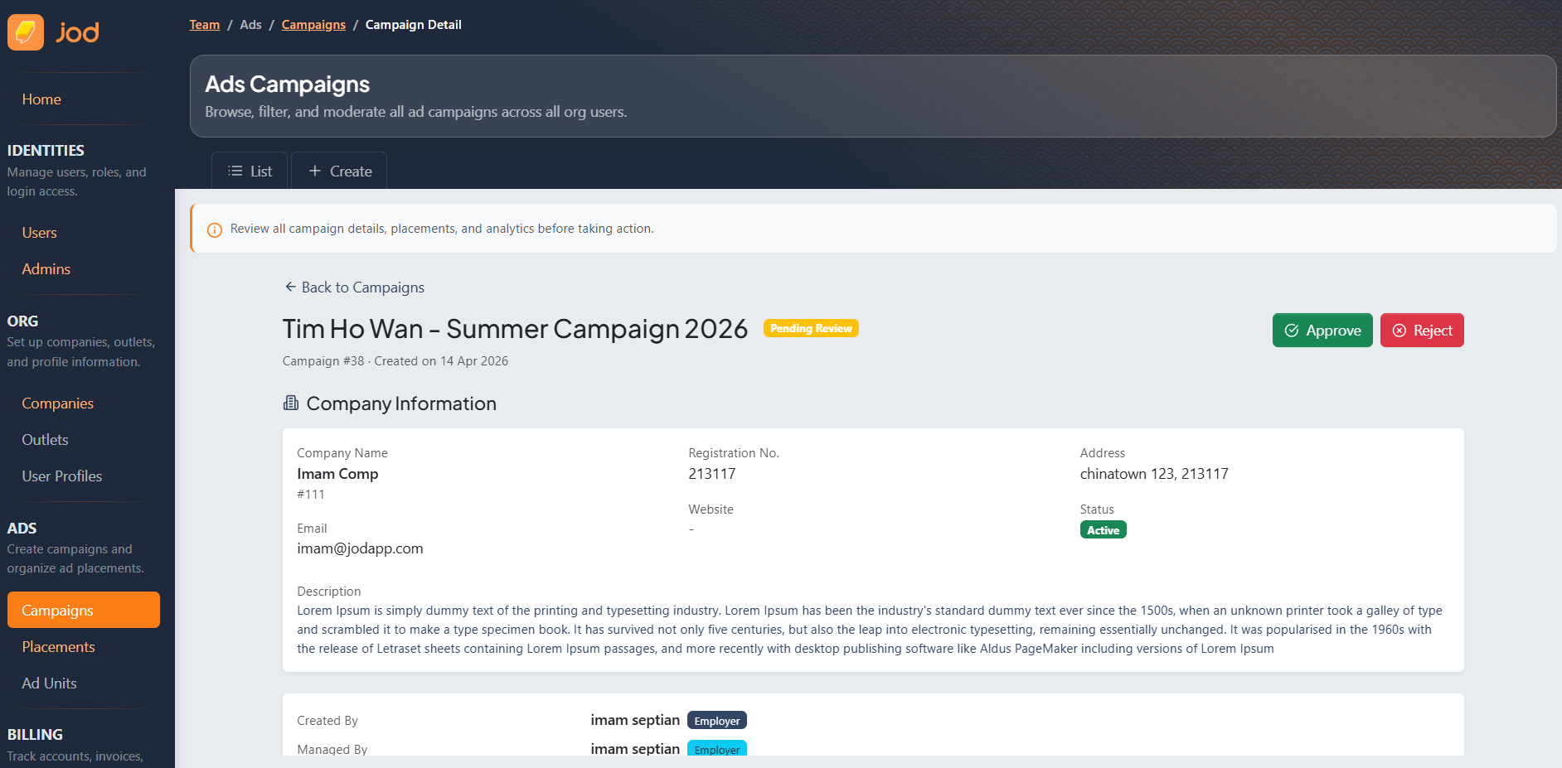Click the green Active status badge
This screenshot has height=768, width=1562.
tap(1103, 530)
